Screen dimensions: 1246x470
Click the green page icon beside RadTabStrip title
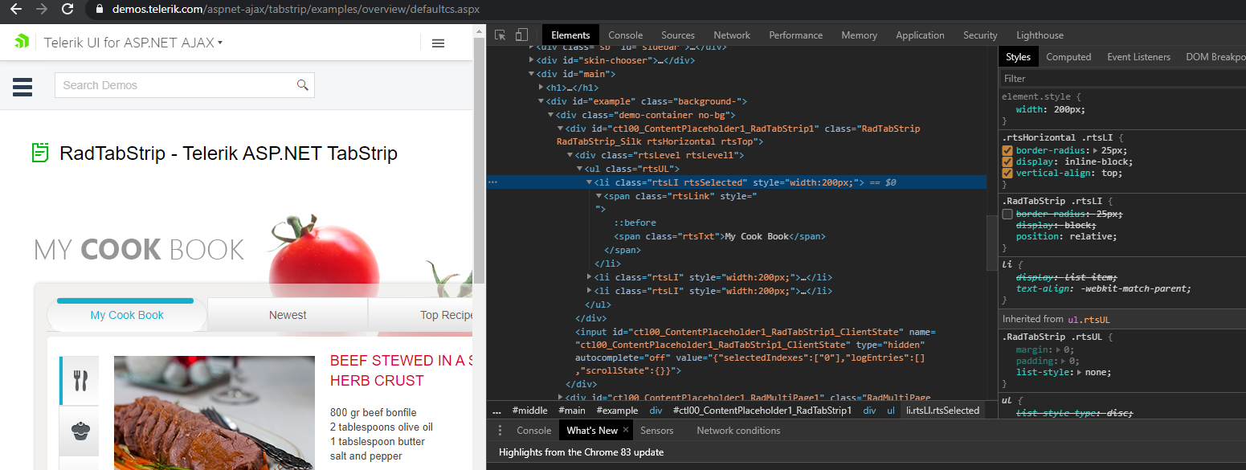coord(40,152)
